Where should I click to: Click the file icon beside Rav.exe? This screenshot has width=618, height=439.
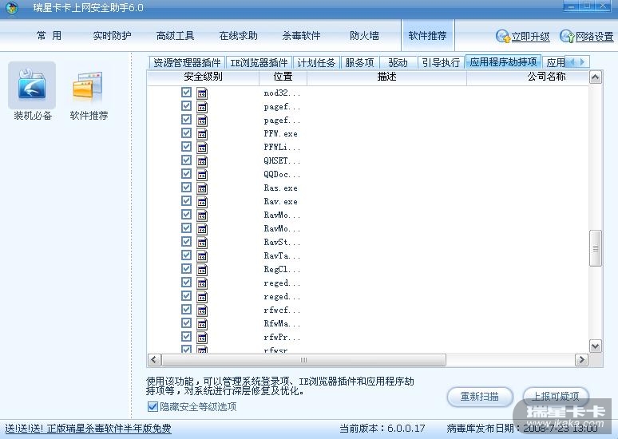click(x=202, y=202)
